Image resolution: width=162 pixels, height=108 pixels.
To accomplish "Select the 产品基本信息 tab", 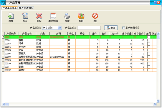I will (9, 8).
